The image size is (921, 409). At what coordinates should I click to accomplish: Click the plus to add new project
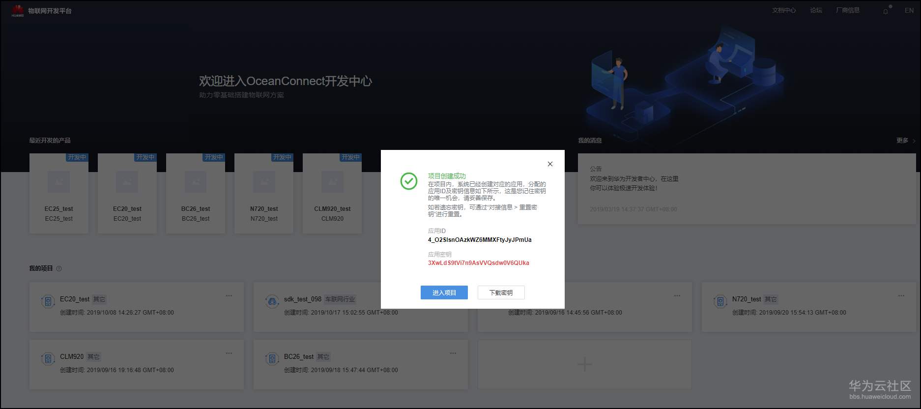(584, 364)
